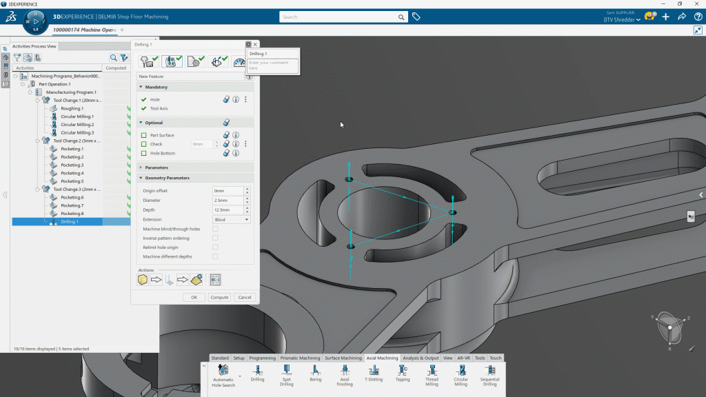Toggle Machine blind/through holes checkbox
This screenshot has width=706, height=397.
pyautogui.click(x=215, y=229)
